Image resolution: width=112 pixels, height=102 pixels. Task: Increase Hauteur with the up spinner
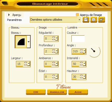coord(81,76)
